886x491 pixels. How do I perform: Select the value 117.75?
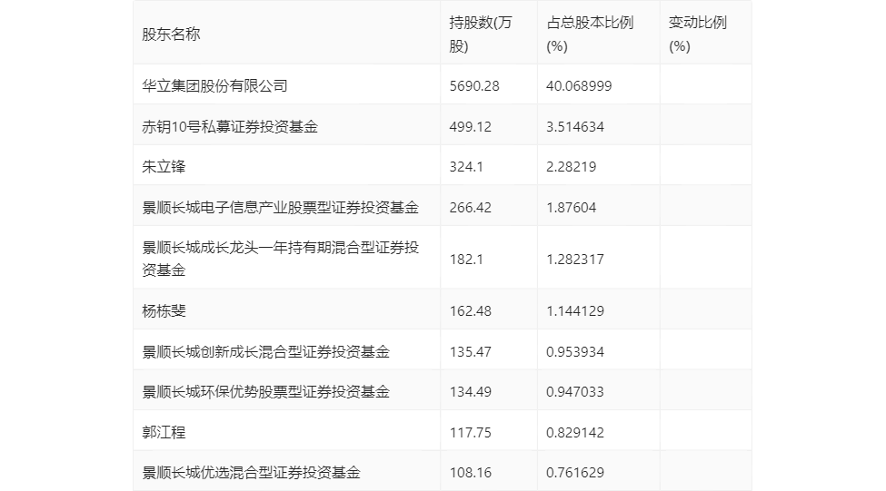tap(471, 432)
